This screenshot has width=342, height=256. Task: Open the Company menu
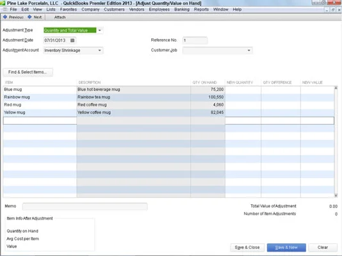[x=90, y=10]
